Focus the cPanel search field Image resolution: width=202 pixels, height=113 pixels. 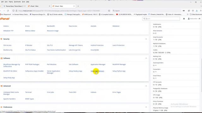point(161,19)
